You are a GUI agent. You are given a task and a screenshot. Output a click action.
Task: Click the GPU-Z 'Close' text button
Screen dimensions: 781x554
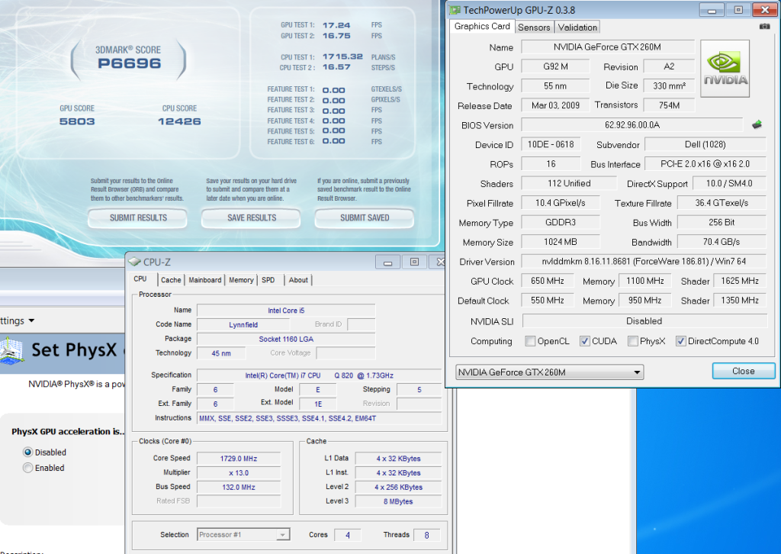tap(744, 371)
